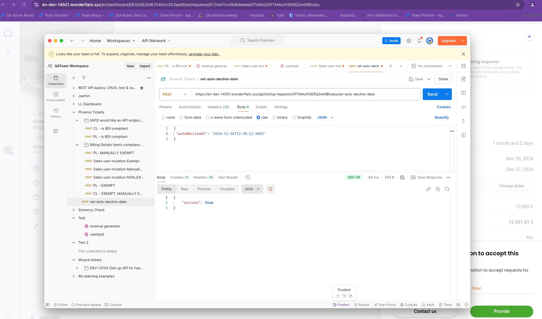The image size is (542, 319).
Task: Open the POST method dropdown
Action: (x=175, y=94)
